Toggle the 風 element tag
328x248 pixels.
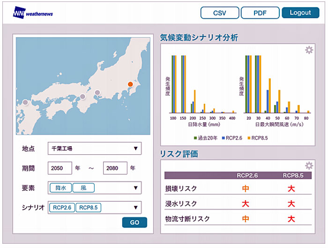[83, 188]
